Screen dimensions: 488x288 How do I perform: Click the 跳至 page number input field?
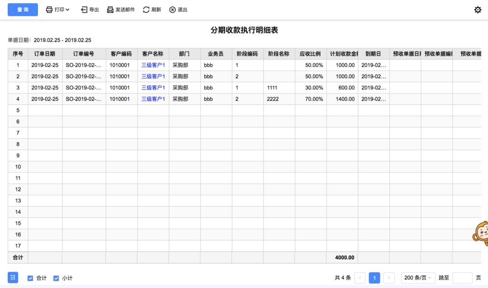pyautogui.click(x=462, y=278)
